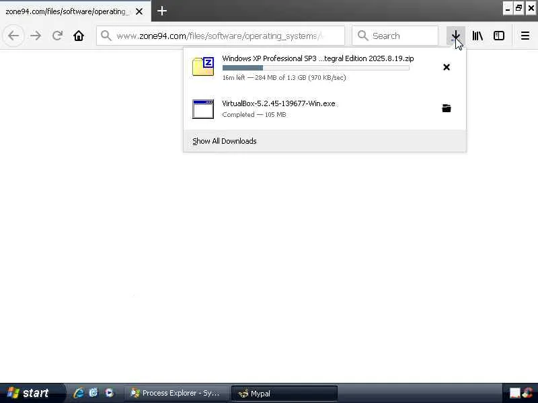538x403 pixels.
Task: Close the zone94.com tab
Action: 139,11
